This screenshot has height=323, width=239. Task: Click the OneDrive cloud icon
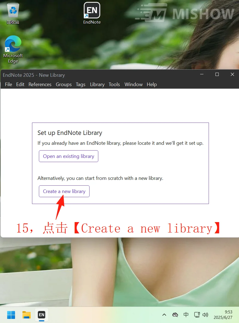[x=175, y=315]
